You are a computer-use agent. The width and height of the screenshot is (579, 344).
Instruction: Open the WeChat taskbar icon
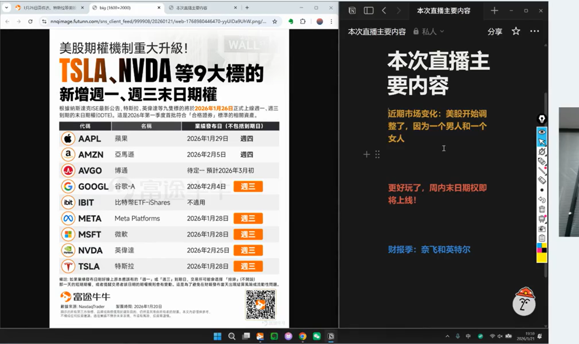click(317, 336)
